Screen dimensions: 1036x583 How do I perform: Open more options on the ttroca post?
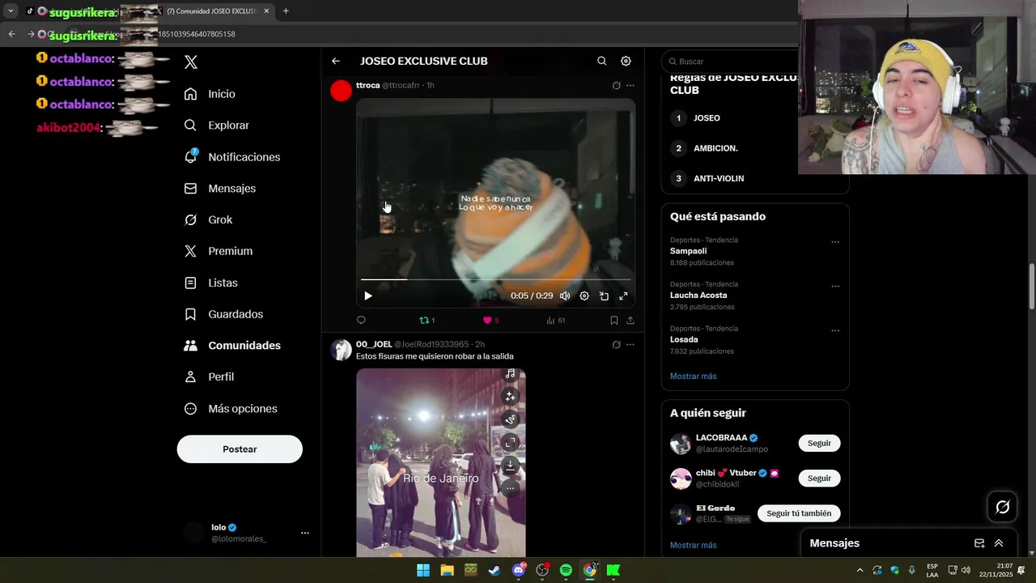point(631,85)
